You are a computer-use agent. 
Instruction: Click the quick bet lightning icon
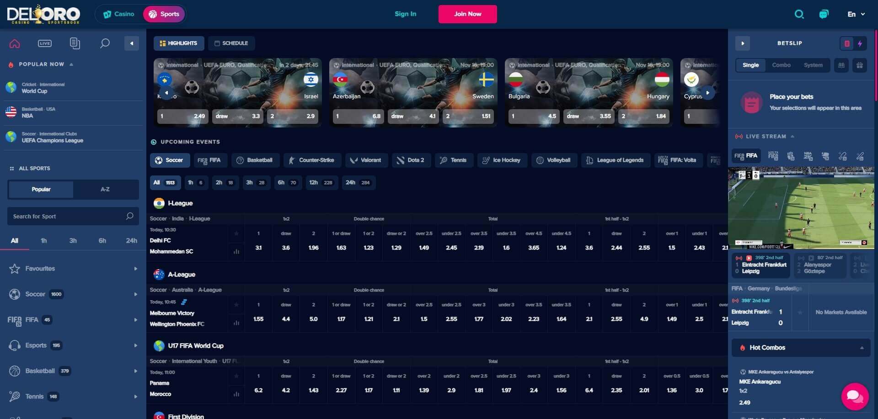[860, 43]
